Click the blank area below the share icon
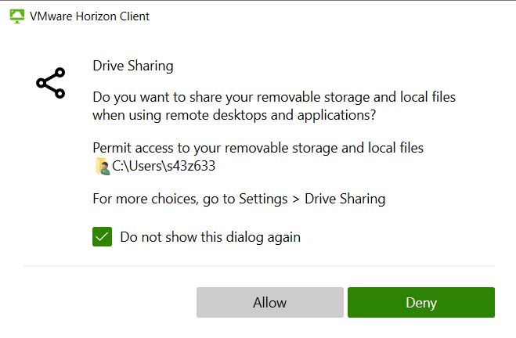 51,172
